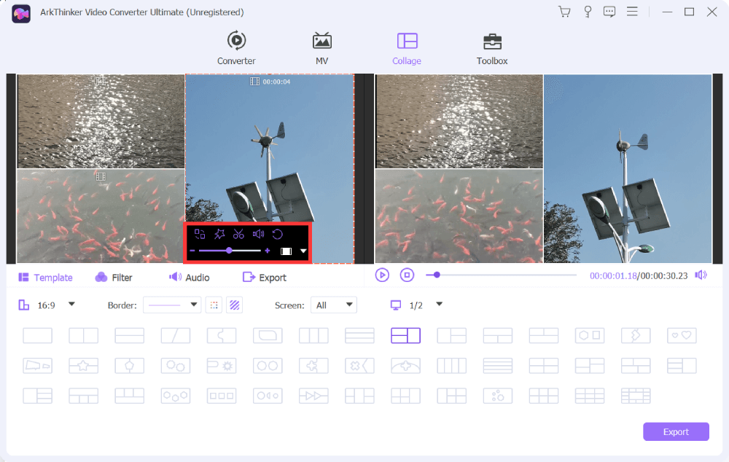Image resolution: width=729 pixels, height=462 pixels.
Task: Click clip toolbar speaker volume icon
Action: [258, 234]
